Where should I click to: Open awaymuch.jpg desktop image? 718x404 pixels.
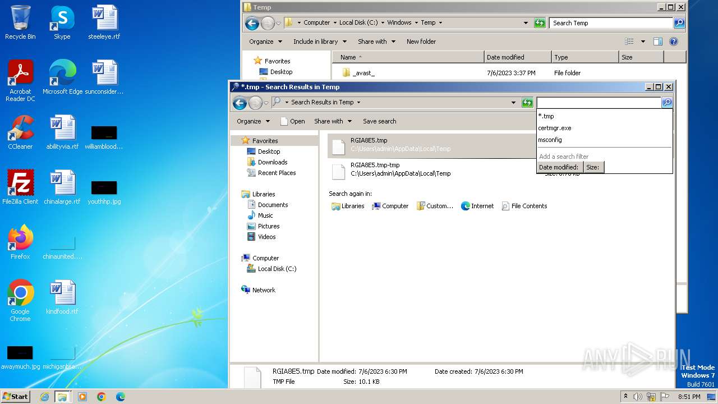coord(20,357)
